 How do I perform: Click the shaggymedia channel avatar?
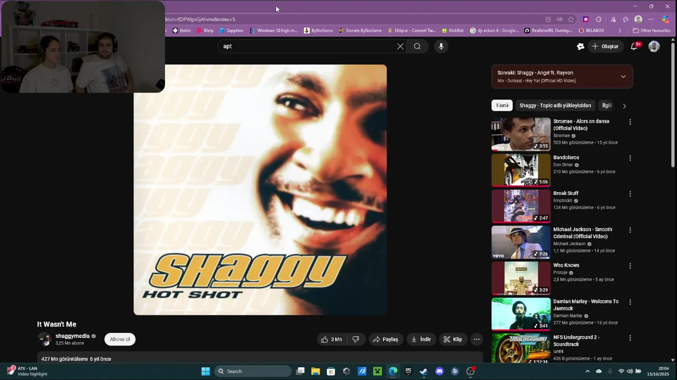click(x=44, y=339)
